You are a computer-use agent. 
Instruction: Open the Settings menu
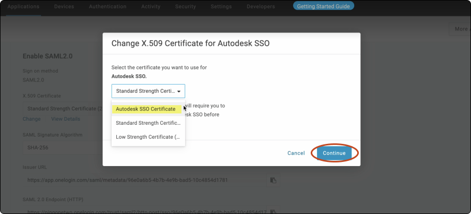pos(221,7)
